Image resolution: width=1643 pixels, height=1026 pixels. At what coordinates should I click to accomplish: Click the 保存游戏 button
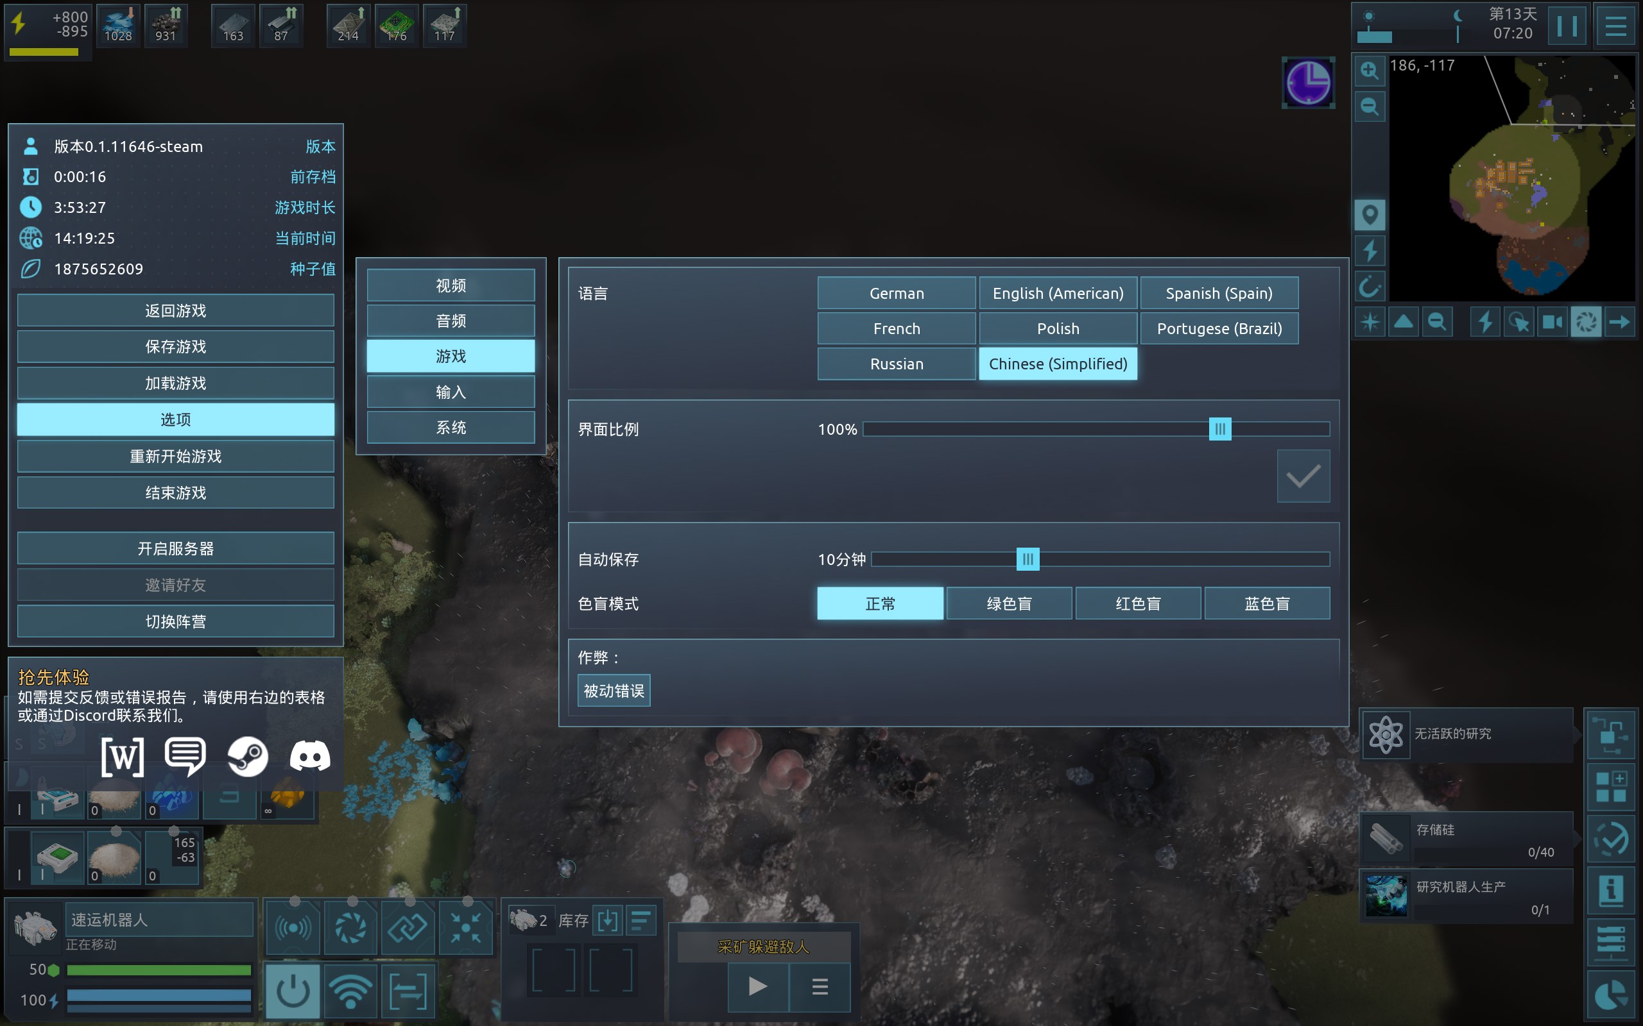point(175,347)
